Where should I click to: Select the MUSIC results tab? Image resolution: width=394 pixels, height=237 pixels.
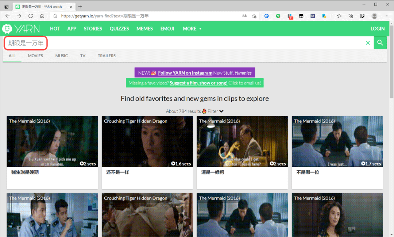click(x=62, y=56)
